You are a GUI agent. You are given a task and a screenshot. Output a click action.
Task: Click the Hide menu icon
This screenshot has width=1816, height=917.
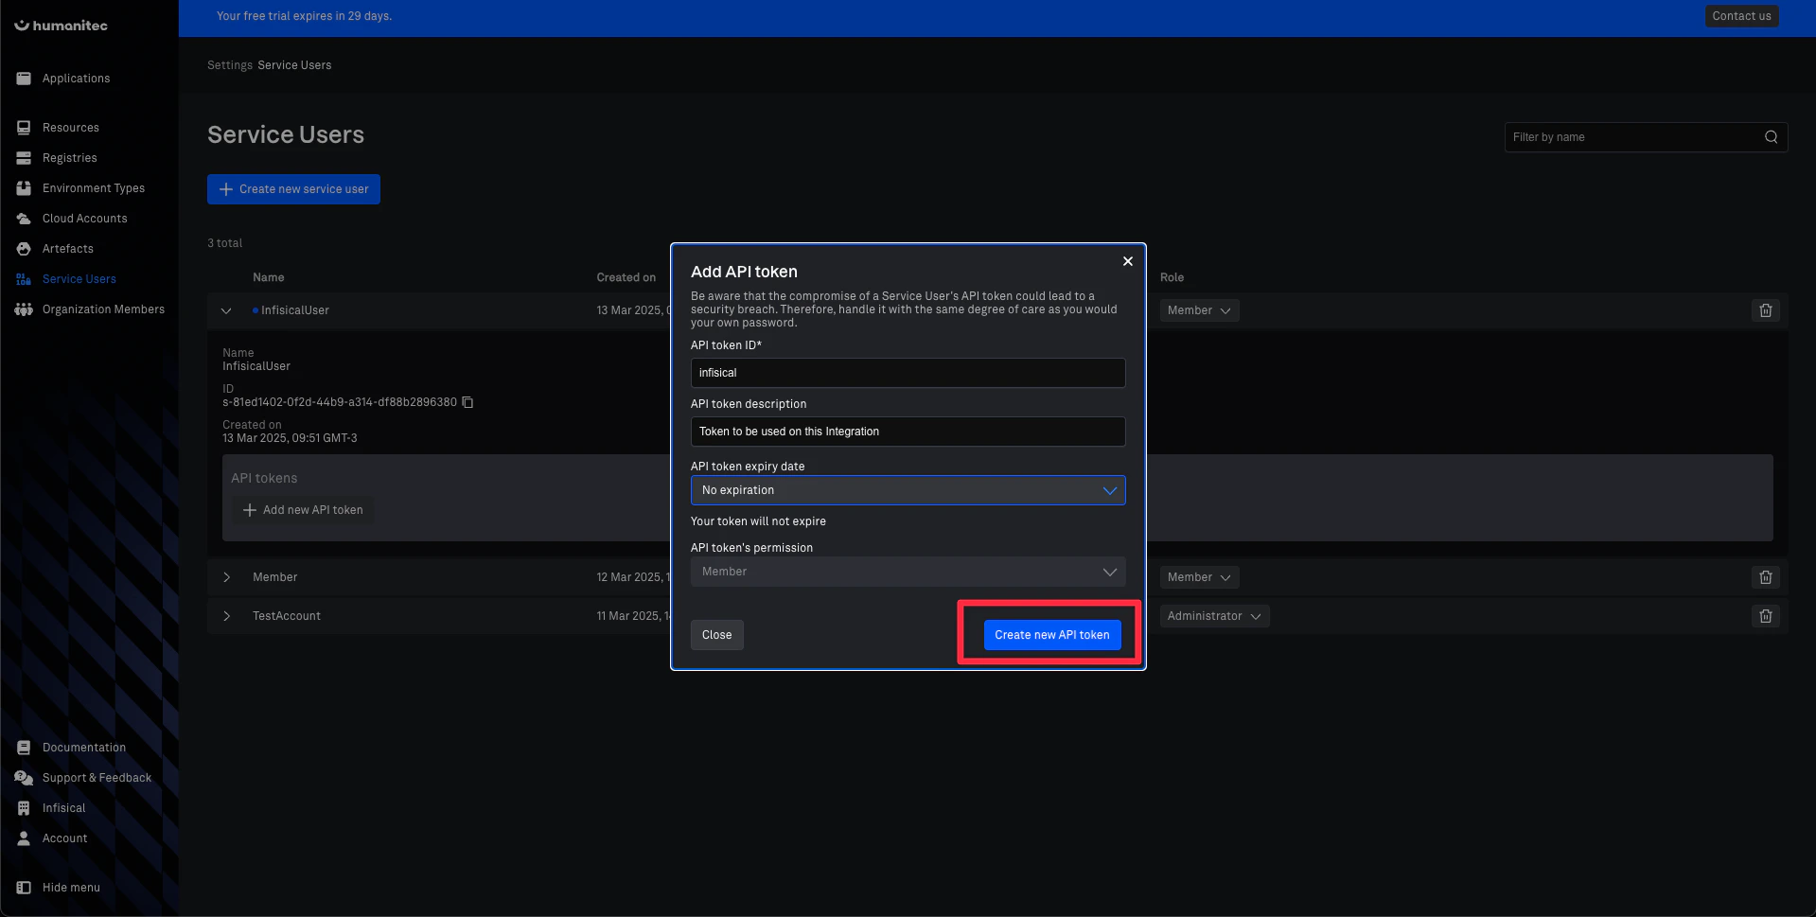(x=24, y=888)
